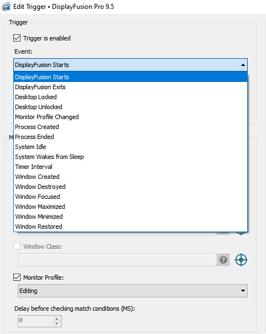Screen dimensions: 266x334
Task: Pick Window Minimized from the list
Action: 131,217
